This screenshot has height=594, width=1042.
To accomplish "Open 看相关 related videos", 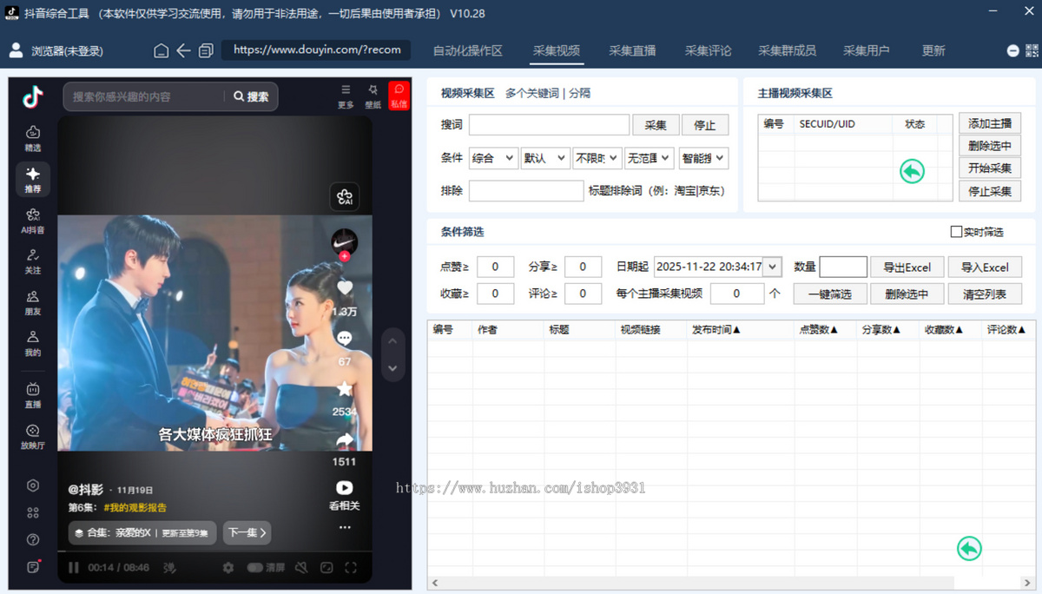I will [345, 495].
